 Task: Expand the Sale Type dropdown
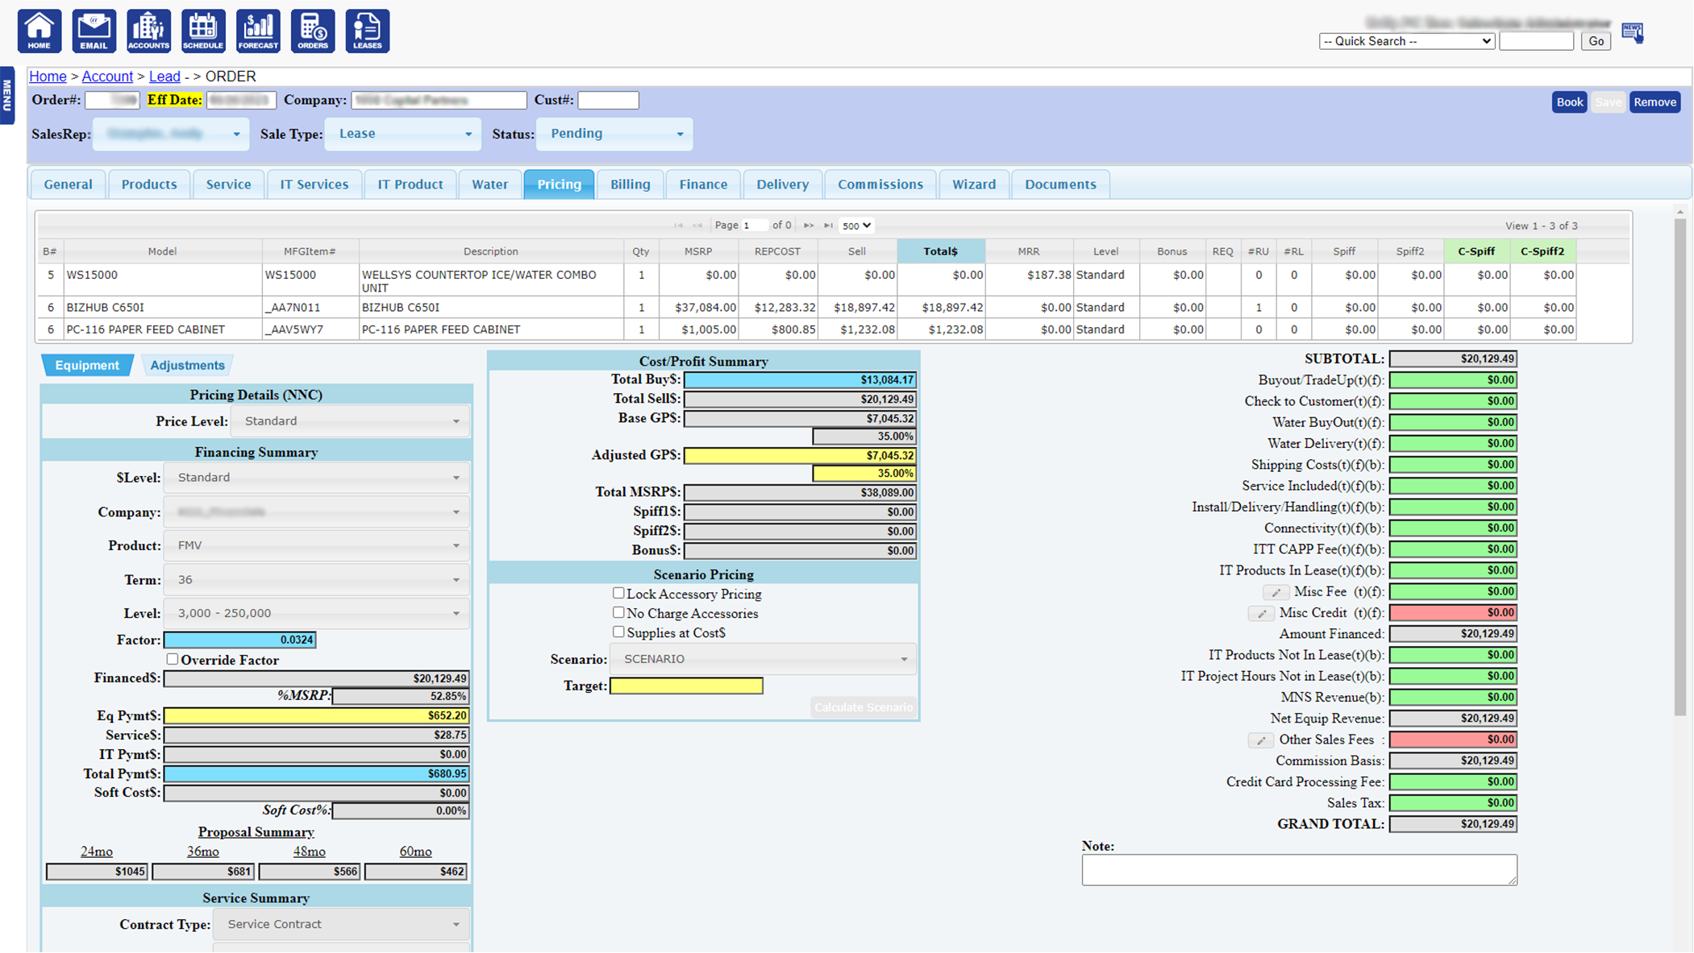click(403, 134)
